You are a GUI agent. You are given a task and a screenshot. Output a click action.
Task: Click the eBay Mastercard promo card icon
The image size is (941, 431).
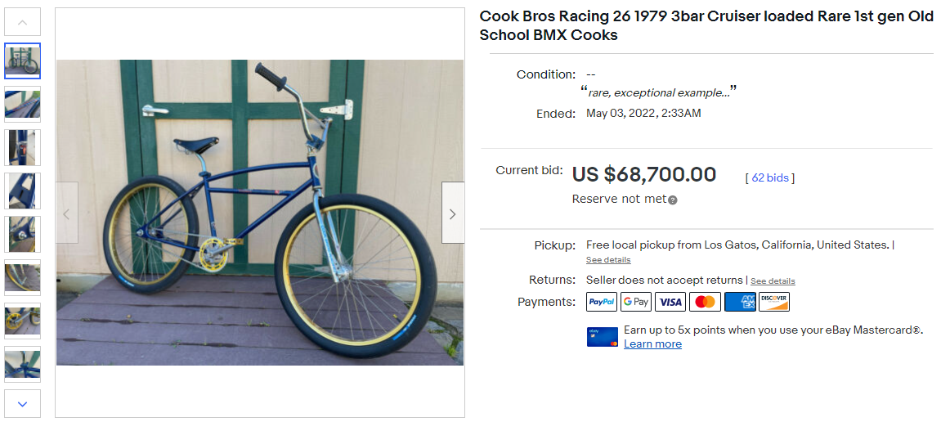pyautogui.click(x=603, y=337)
